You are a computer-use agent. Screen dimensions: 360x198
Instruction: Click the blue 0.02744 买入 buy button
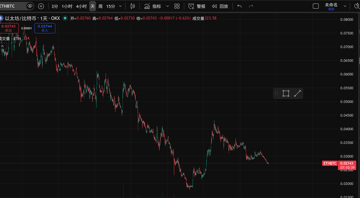45,28
